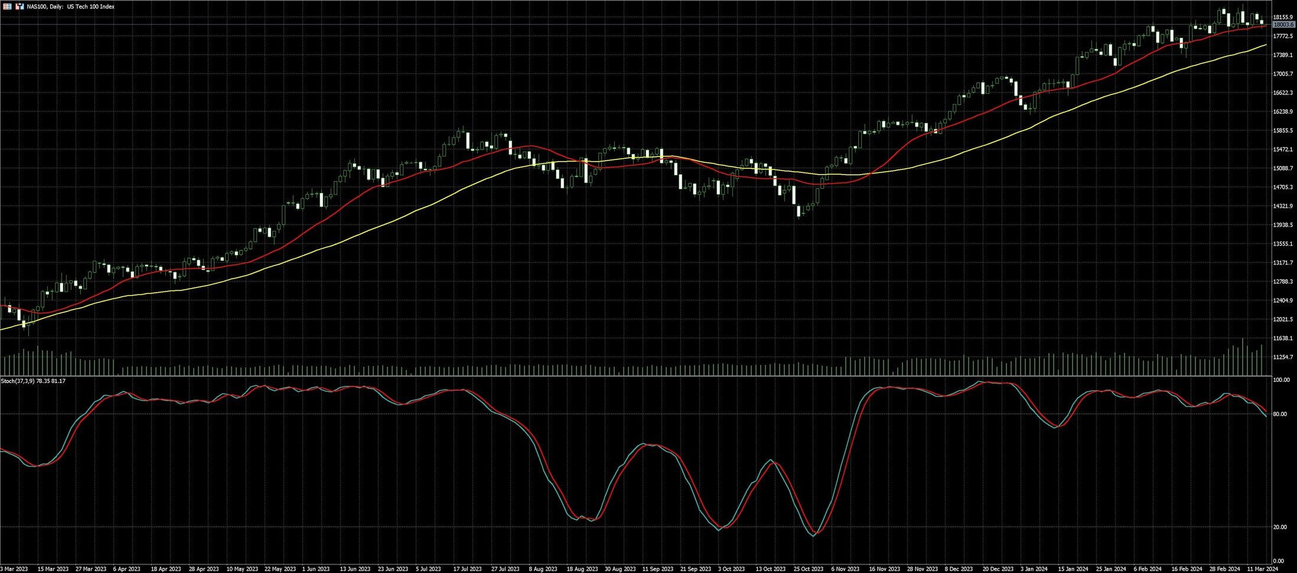Select the 17 Jul 2023 date marker
Screen dimensions: 1297x573
pyautogui.click(x=467, y=569)
